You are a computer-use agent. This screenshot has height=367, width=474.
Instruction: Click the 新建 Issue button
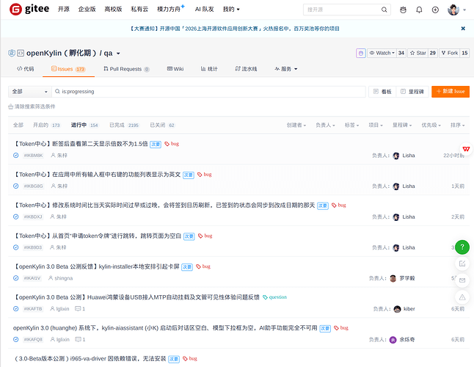451,92
